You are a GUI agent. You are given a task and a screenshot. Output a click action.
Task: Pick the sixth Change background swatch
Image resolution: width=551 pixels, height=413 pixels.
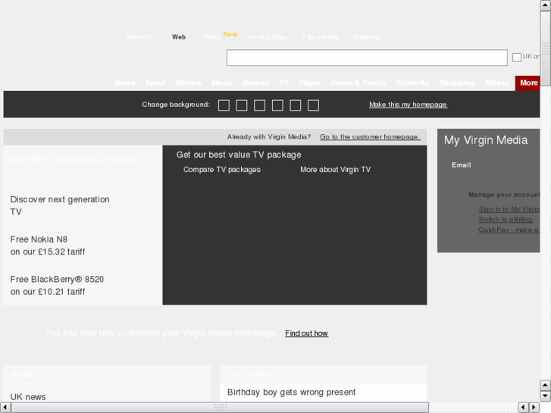pos(314,105)
